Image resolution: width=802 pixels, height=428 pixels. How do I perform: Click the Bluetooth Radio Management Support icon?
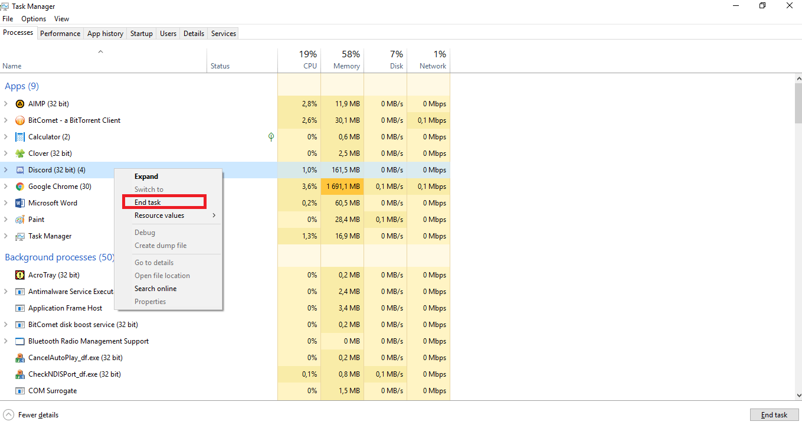19,341
